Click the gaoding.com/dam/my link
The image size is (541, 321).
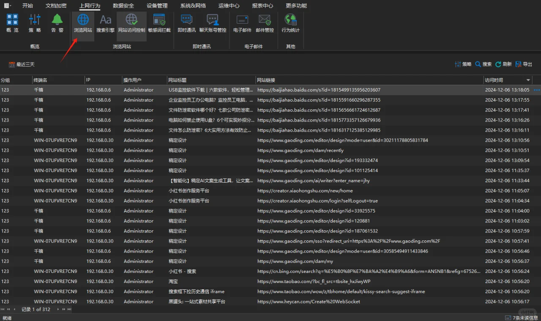[295, 262]
